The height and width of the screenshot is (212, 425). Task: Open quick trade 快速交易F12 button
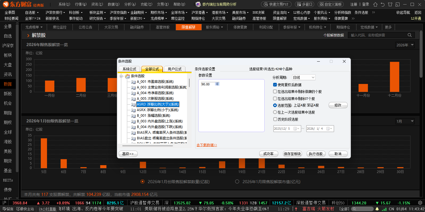point(276,4)
